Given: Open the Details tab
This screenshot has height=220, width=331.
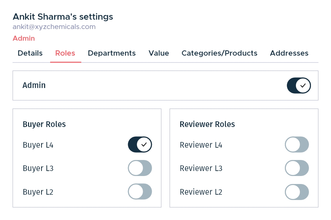Looking at the screenshot, I should [30, 53].
